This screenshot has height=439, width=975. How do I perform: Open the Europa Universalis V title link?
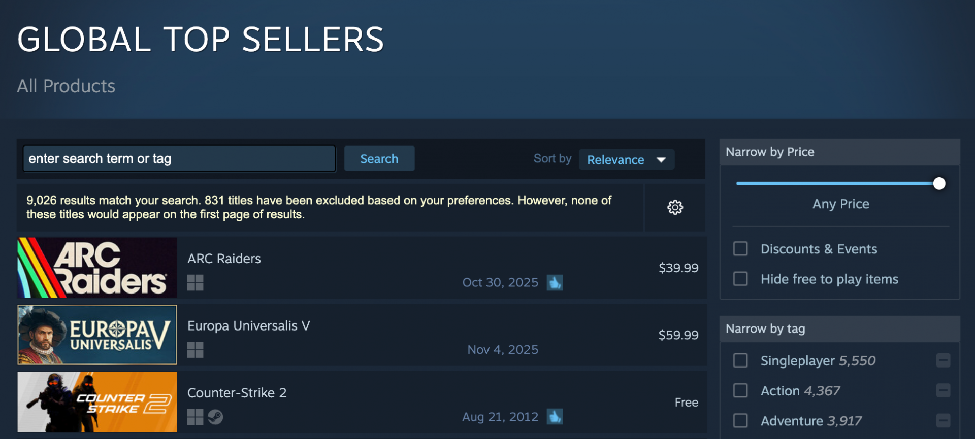pos(248,325)
